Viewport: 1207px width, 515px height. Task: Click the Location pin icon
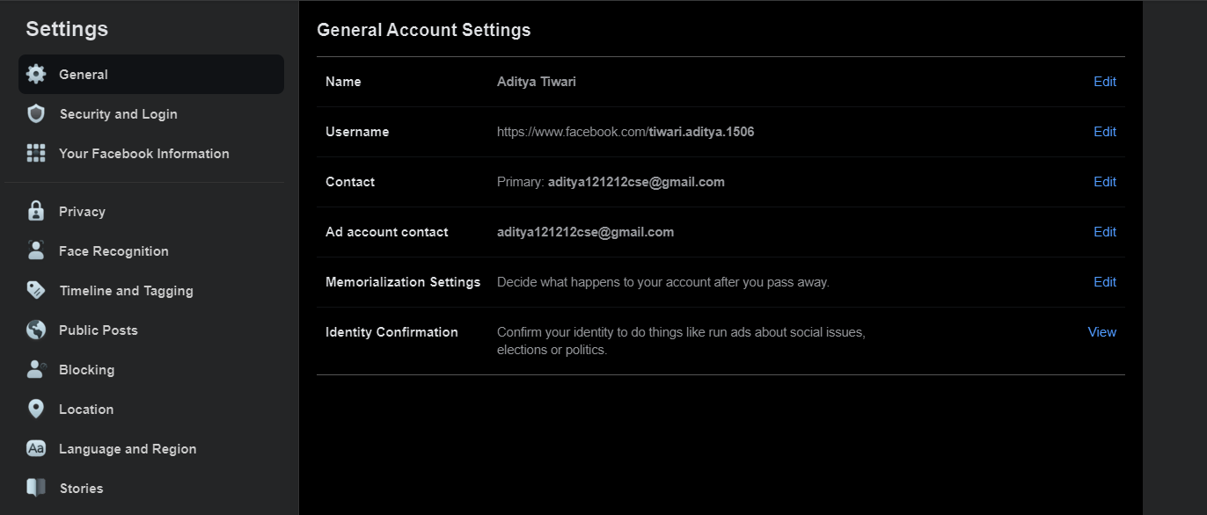(36, 410)
